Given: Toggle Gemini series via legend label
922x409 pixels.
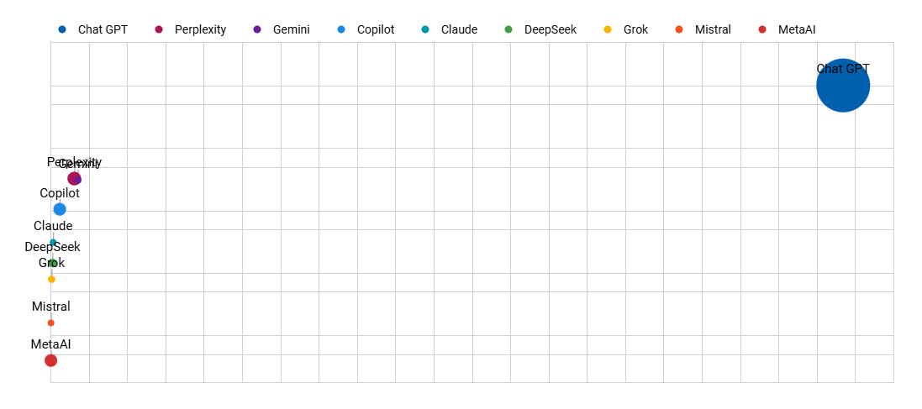Looking at the screenshot, I should click(x=291, y=30).
